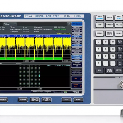Click the 'Stream1' label
This screenshot has height=123, width=123.
(x=19, y=64)
